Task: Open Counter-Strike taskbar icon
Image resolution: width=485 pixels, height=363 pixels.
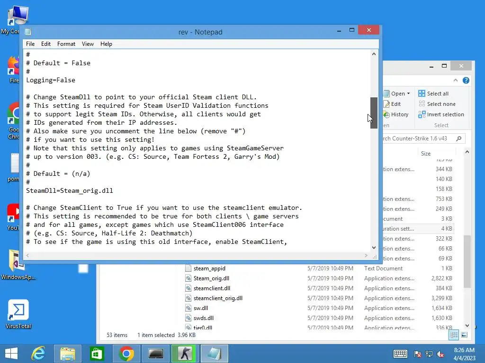Action: point(185,354)
